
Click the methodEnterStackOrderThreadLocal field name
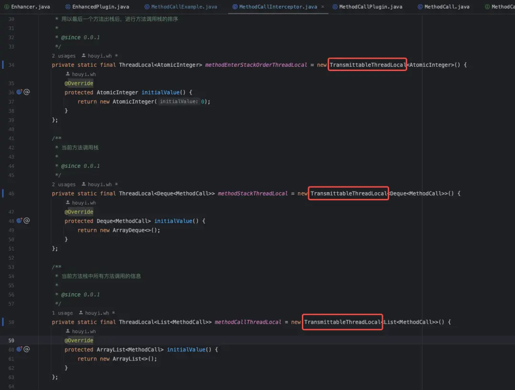coord(256,65)
